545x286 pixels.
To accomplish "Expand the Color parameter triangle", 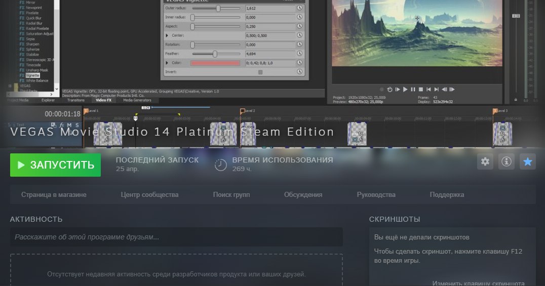I will pyautogui.click(x=167, y=63).
